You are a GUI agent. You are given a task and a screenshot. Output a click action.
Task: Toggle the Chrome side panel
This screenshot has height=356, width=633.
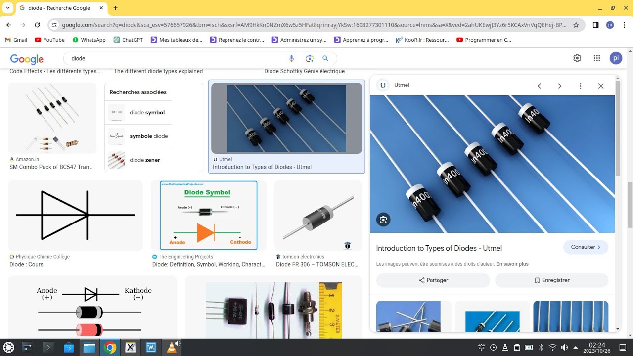tap(595, 25)
